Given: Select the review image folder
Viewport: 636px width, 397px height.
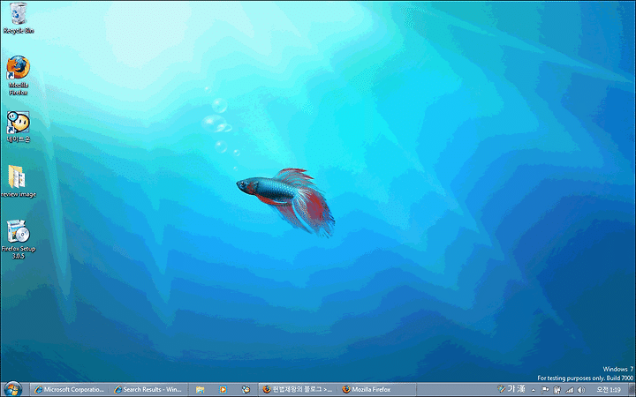Looking at the screenshot, I should 19,182.
